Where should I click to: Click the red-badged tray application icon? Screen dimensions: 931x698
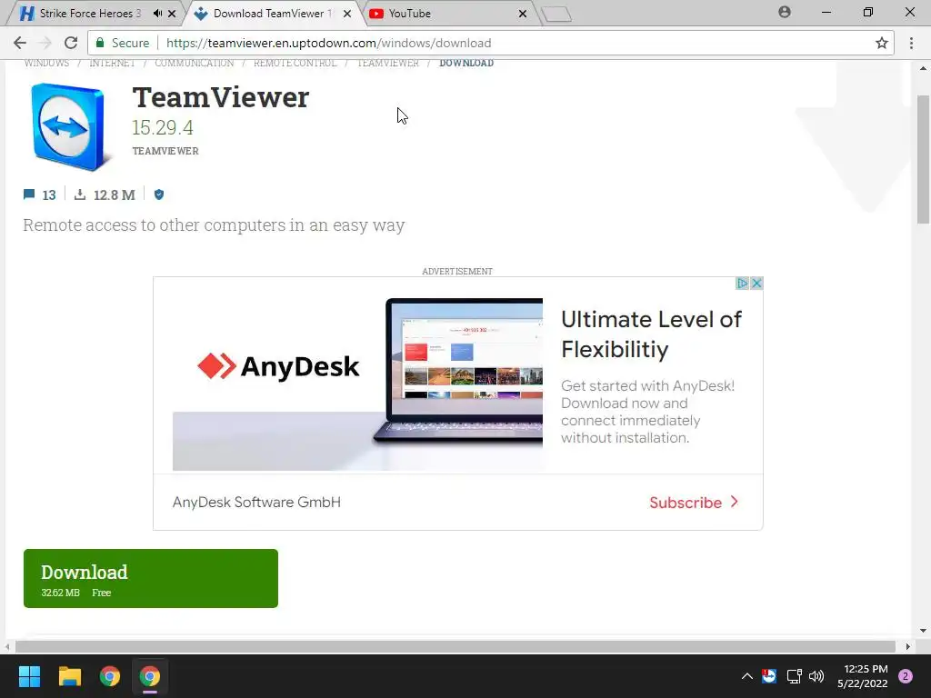coord(769,676)
